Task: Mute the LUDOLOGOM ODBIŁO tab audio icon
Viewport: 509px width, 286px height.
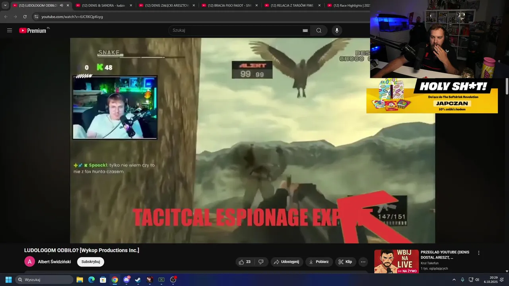Action: pos(62,6)
